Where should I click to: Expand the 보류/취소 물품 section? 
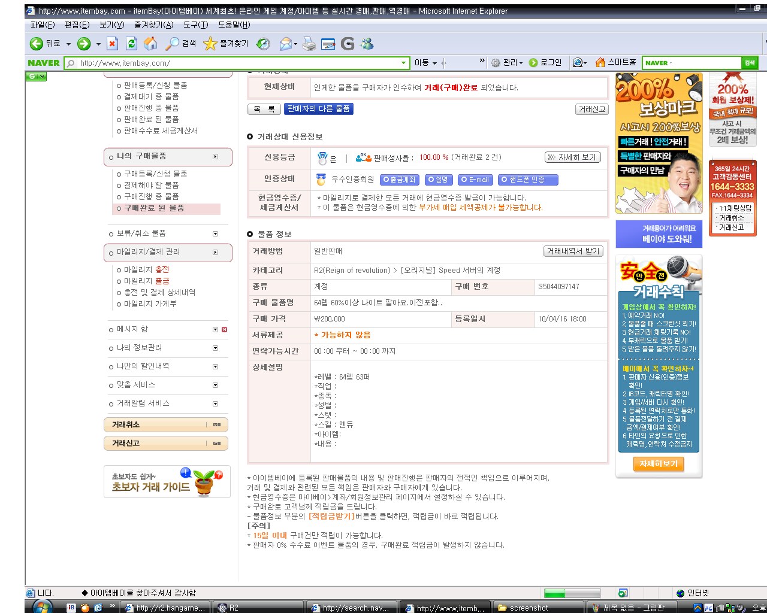(x=215, y=233)
